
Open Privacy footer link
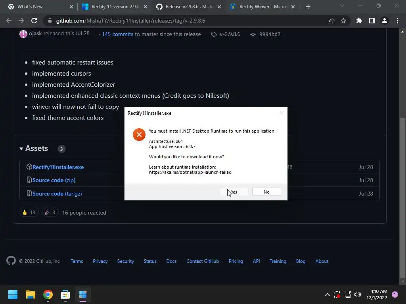tap(100, 261)
